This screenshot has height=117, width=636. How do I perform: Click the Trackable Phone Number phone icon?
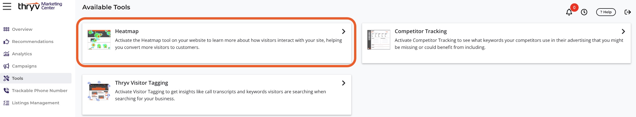(x=6, y=90)
